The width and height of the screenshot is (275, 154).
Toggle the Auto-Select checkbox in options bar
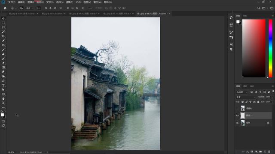click(x=21, y=8)
